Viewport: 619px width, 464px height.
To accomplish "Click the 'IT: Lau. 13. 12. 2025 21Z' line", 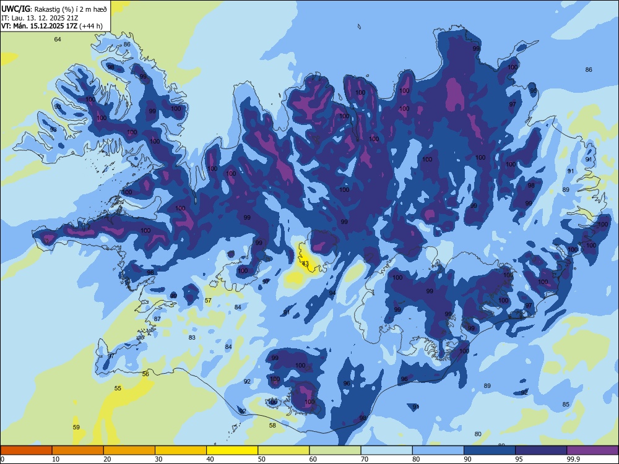I will pyautogui.click(x=41, y=18).
